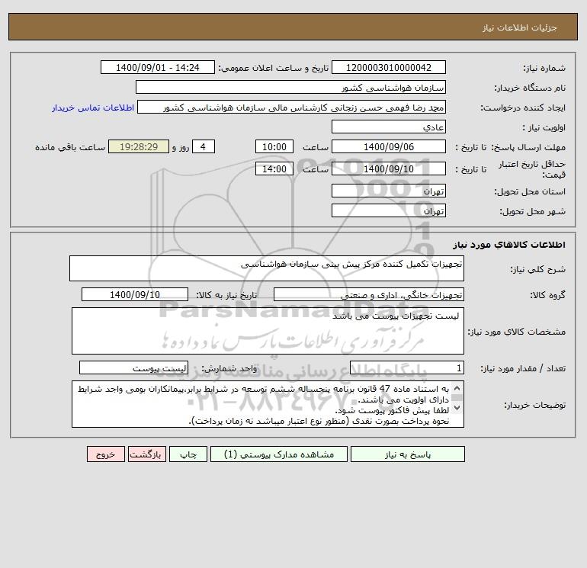The width and height of the screenshot is (587, 568).
Task: Click remaining days field showing 4
Action: (204, 147)
